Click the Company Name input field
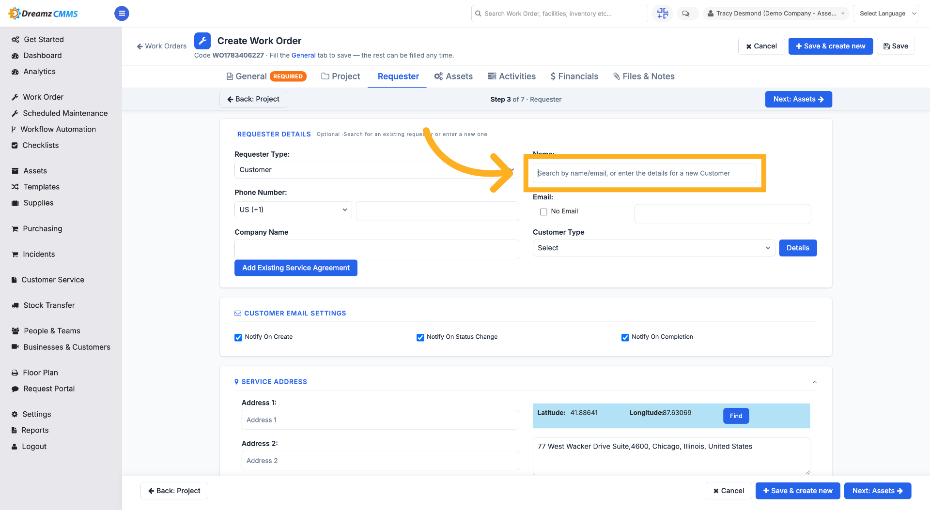The image size is (930, 510). click(x=376, y=249)
